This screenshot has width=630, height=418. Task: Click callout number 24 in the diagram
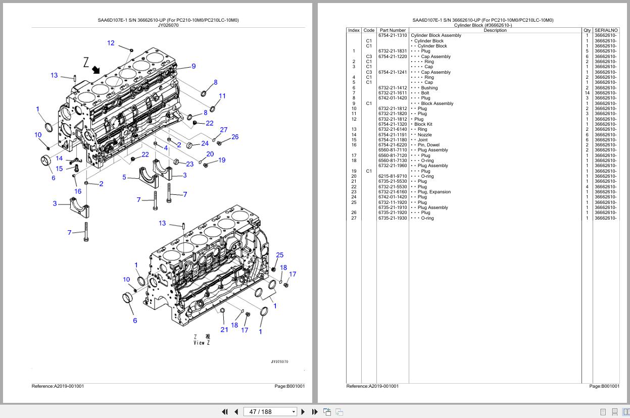[205, 143]
